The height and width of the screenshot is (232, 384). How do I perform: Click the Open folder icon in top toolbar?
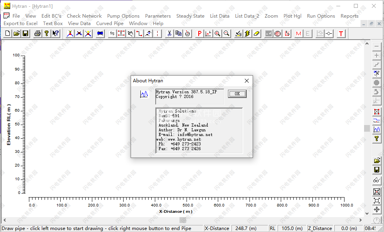point(16,33)
